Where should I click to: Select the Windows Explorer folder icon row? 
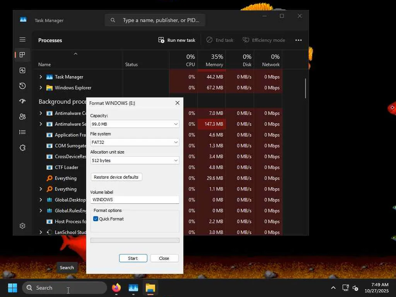[x=49, y=88]
